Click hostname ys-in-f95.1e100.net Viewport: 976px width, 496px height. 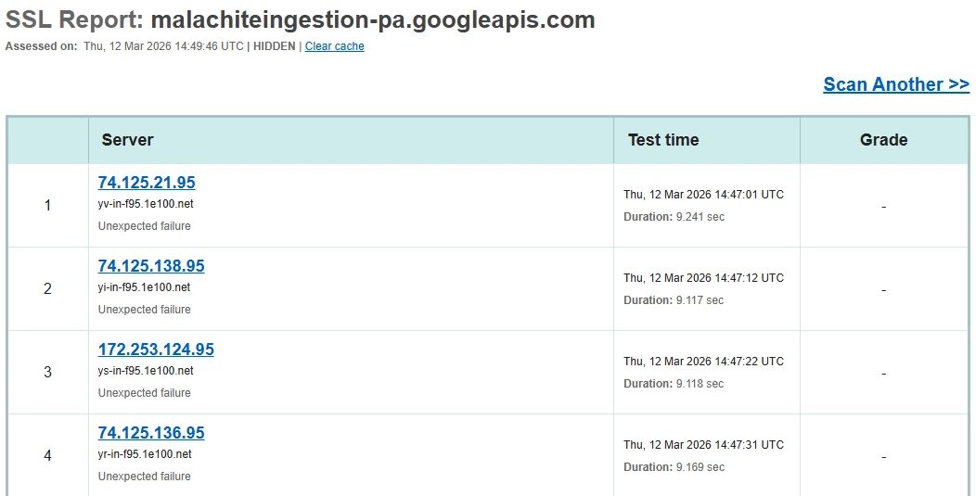tap(146, 371)
